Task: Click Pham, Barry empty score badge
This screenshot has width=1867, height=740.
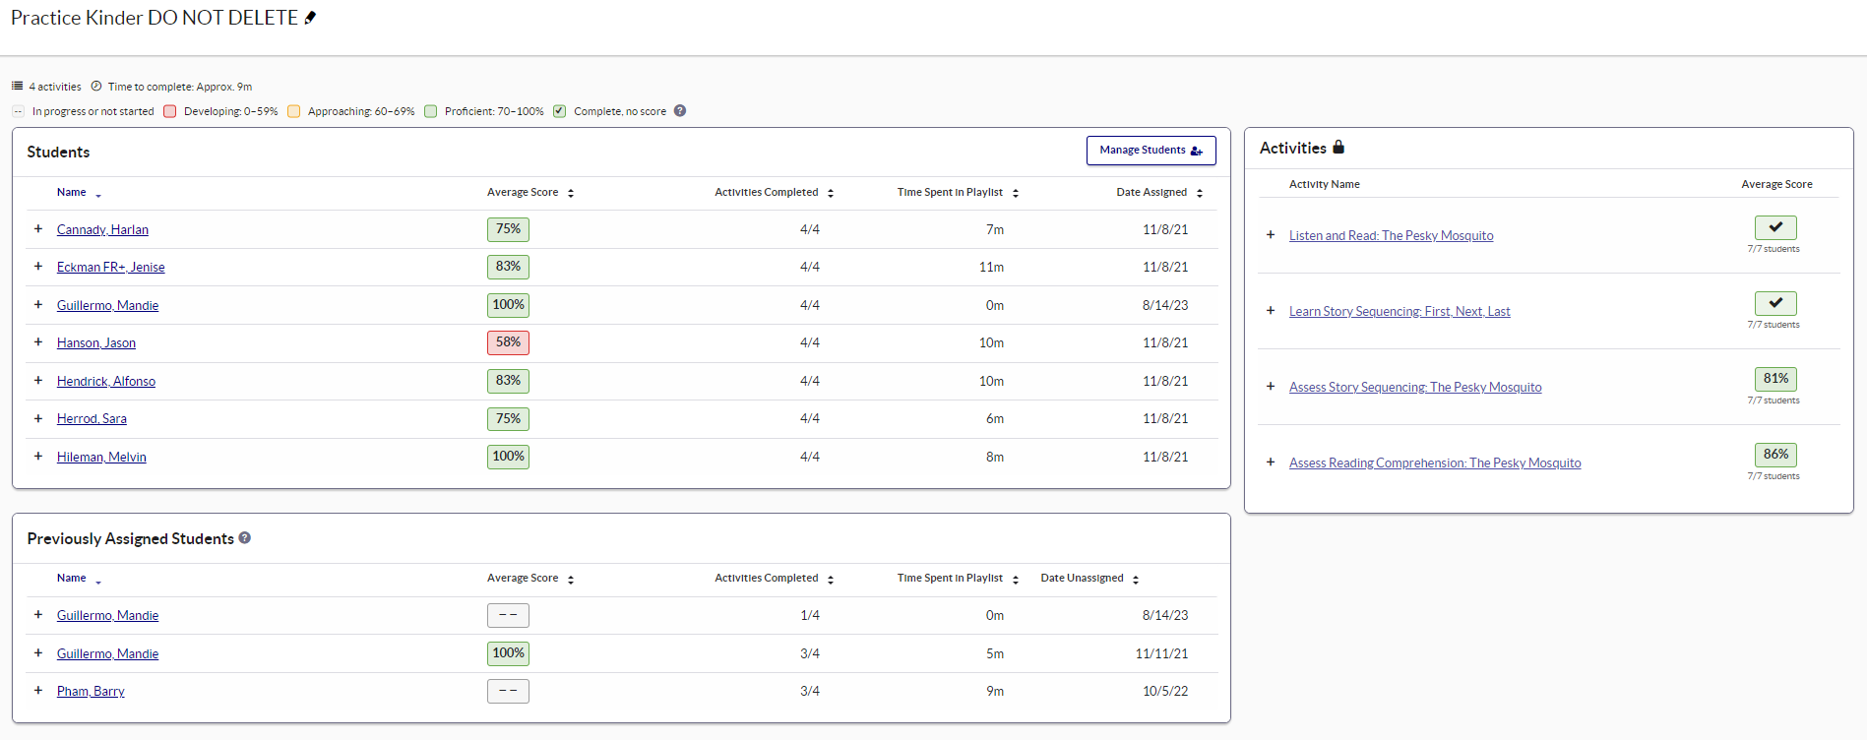Action: point(508,691)
